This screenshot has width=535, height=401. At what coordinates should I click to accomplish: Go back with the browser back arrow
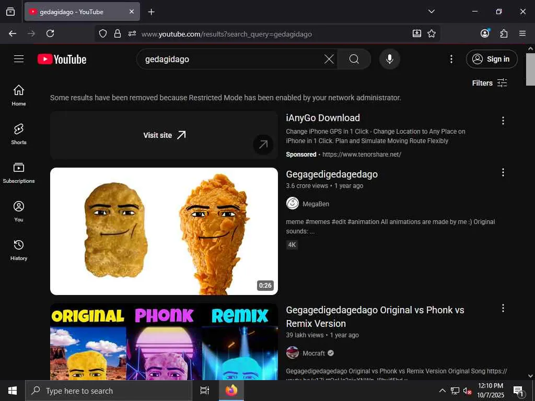pyautogui.click(x=13, y=33)
